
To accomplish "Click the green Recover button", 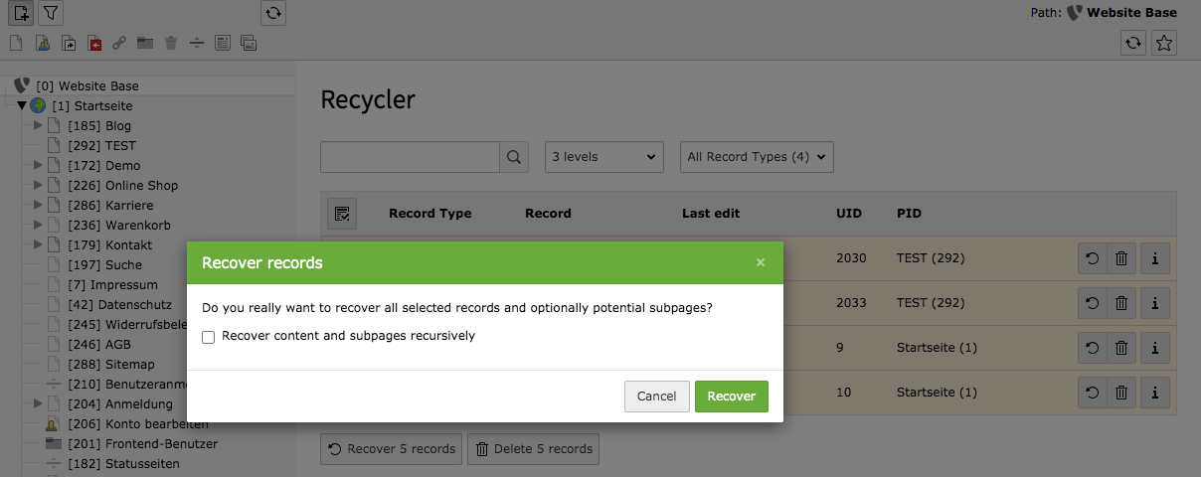I will [732, 397].
